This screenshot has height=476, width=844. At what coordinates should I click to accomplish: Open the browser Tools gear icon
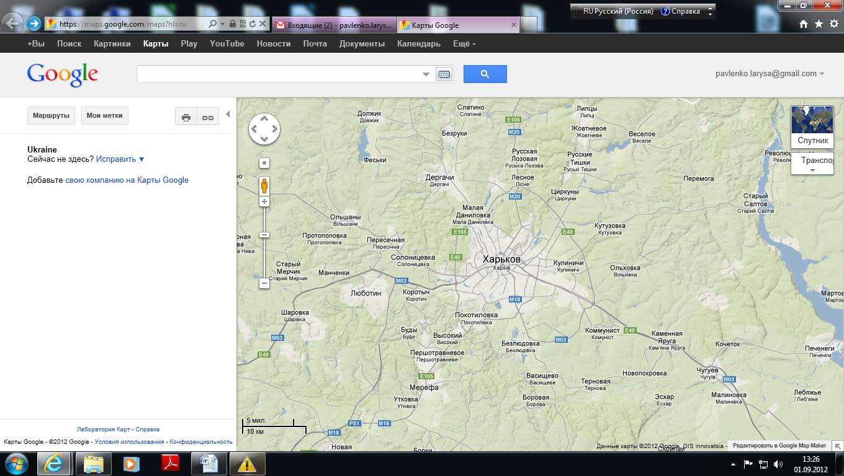[x=833, y=24]
